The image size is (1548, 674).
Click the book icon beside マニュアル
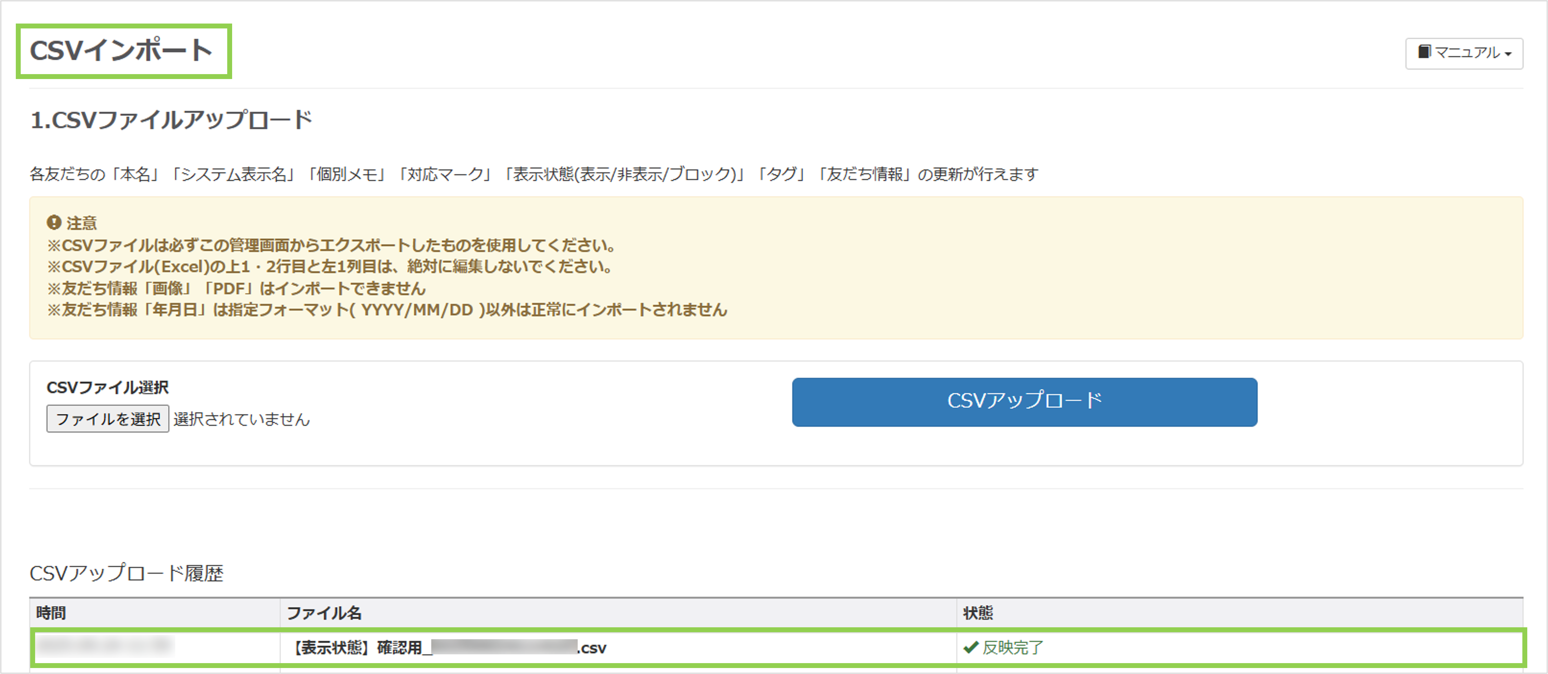click(x=1424, y=52)
